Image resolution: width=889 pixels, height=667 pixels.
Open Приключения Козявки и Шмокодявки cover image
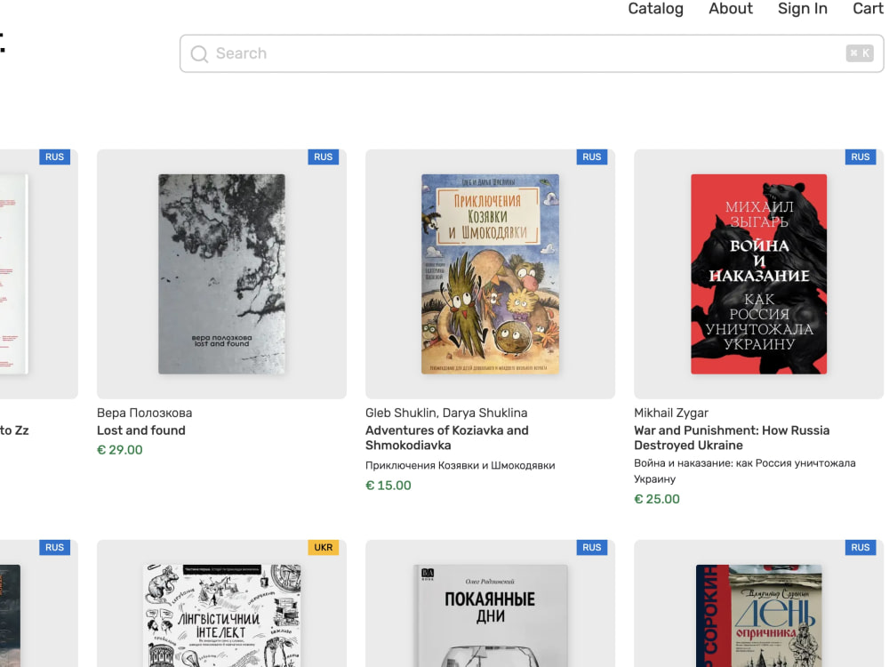pos(490,274)
